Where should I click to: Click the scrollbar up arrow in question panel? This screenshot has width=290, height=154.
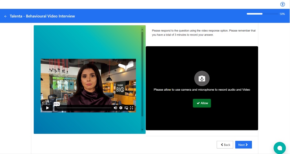tap(142, 29)
